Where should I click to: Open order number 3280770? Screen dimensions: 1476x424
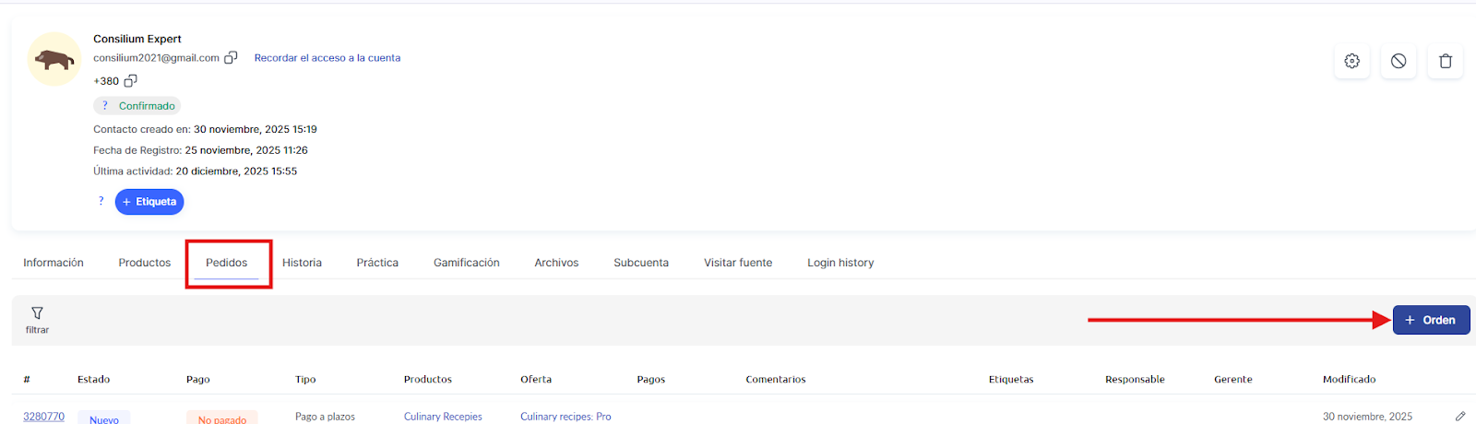click(x=43, y=417)
